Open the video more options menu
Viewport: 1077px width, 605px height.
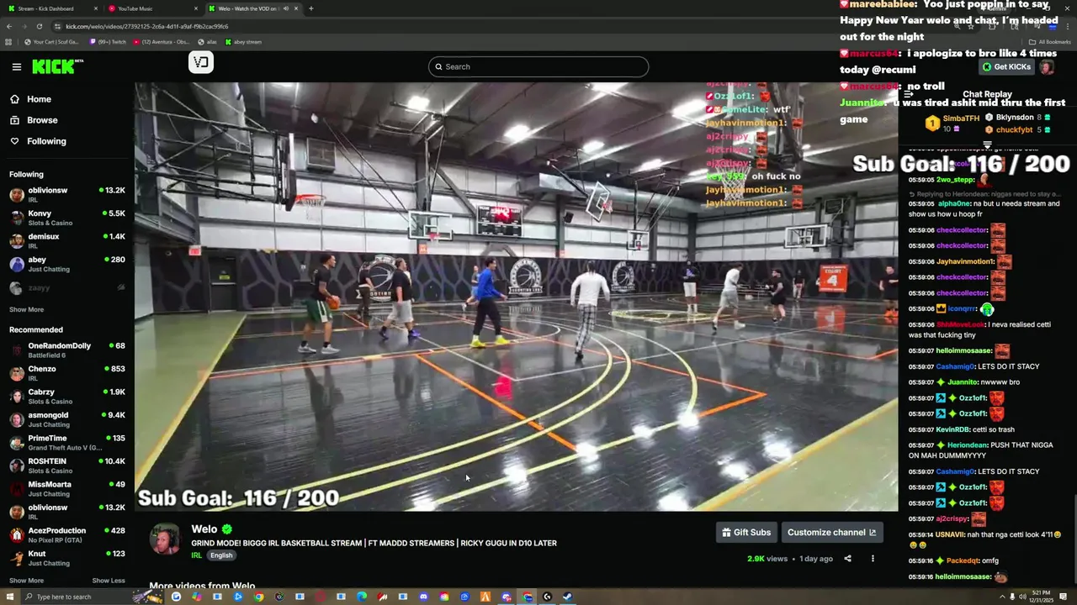coord(873,559)
